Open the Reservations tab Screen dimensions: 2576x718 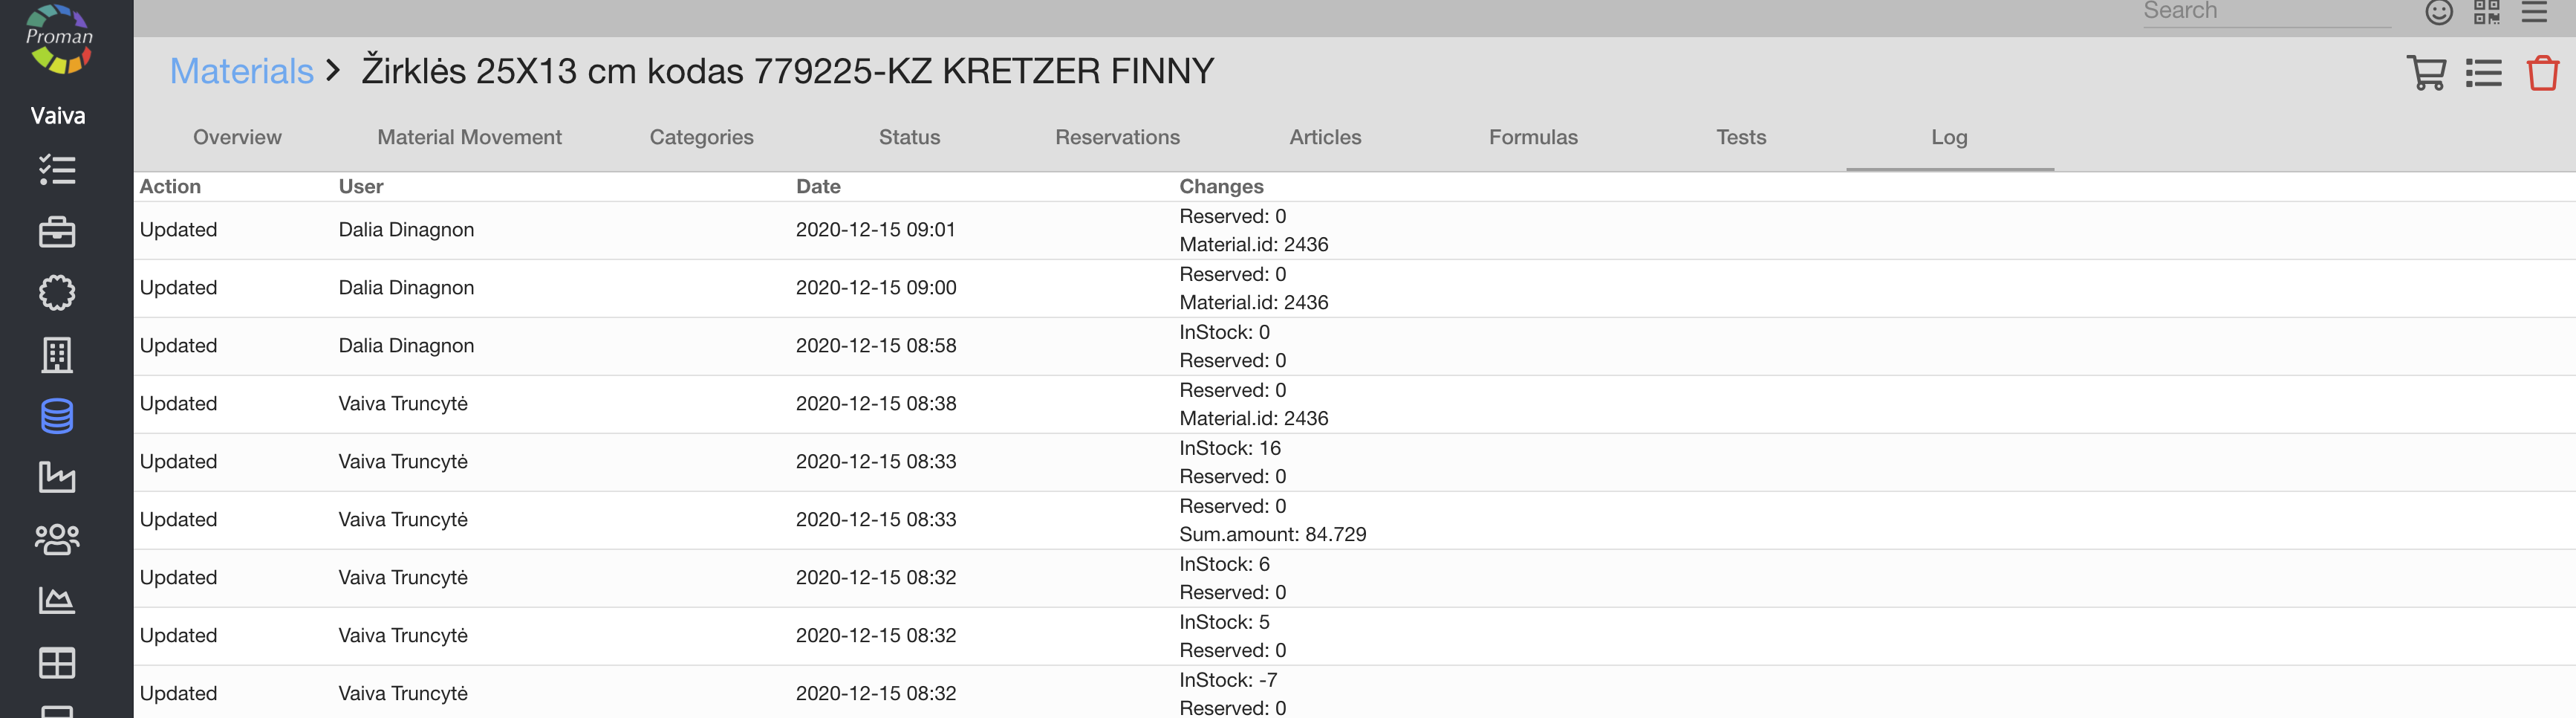click(1117, 137)
